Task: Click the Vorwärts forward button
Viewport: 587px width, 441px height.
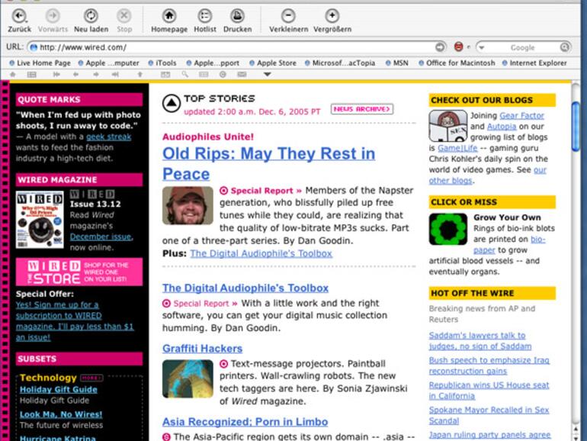Action: 53,21
